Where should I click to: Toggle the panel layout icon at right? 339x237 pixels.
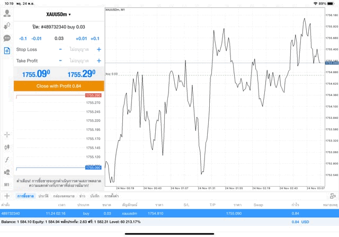pos(333,196)
